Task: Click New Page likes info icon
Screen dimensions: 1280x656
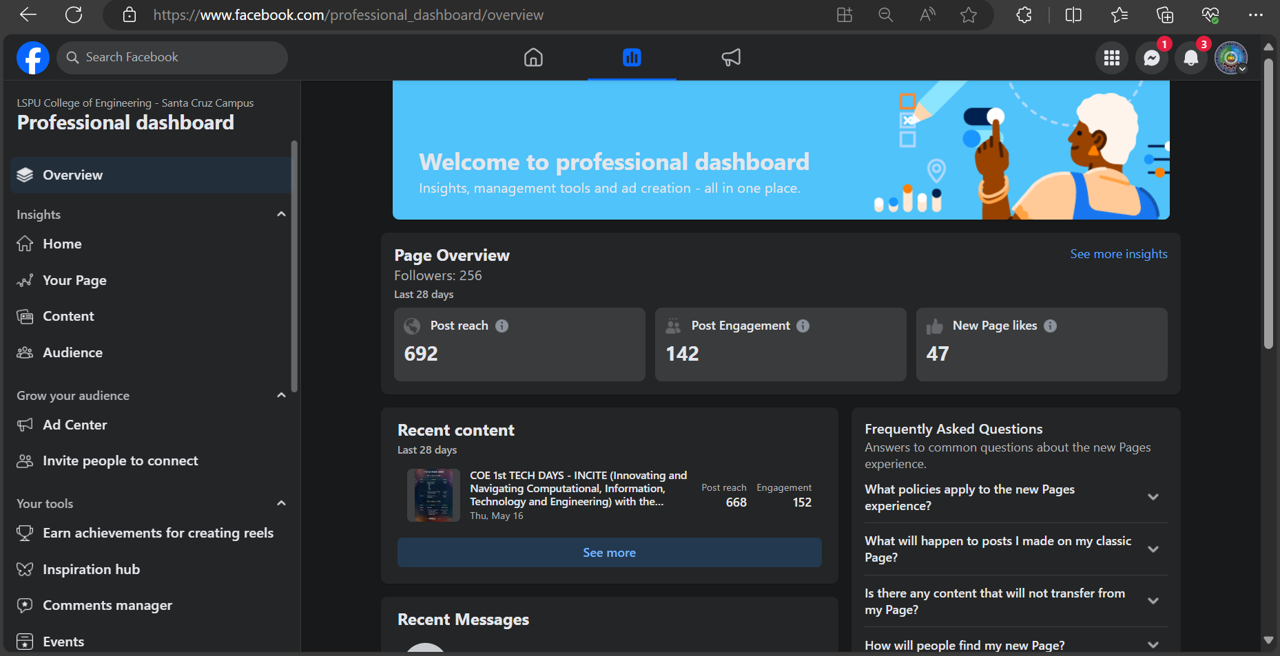Action: coord(1050,326)
